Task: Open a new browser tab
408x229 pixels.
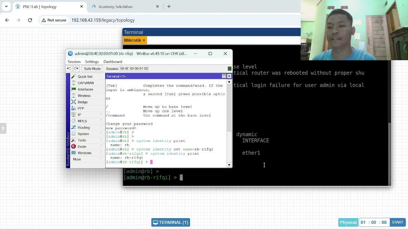Action: [x=169, y=6]
